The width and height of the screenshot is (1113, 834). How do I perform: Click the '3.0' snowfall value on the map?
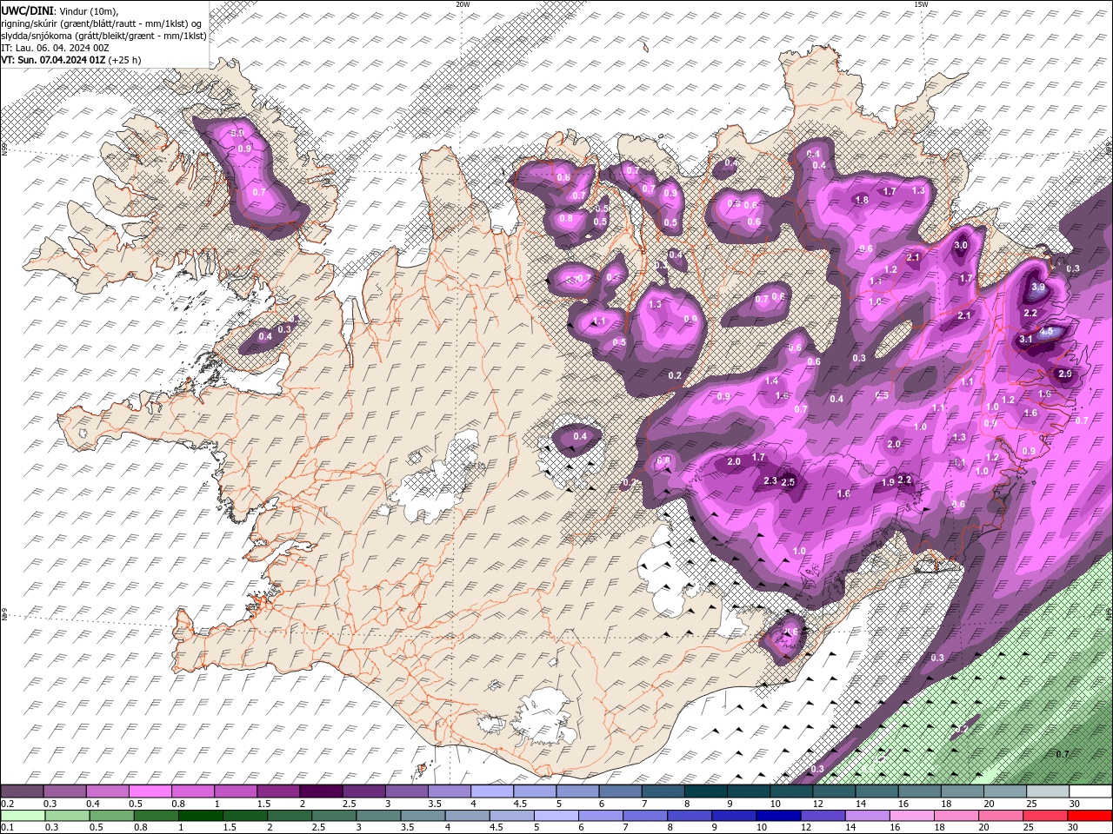tap(961, 246)
